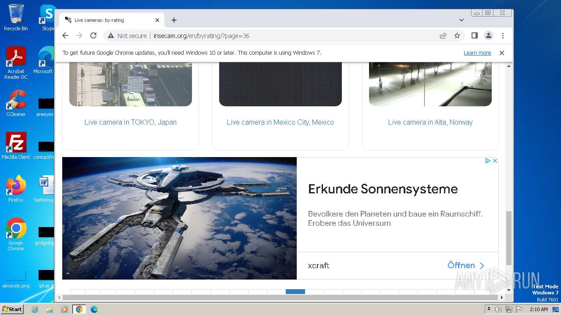Click Chrome's forward arrow

click(x=79, y=35)
